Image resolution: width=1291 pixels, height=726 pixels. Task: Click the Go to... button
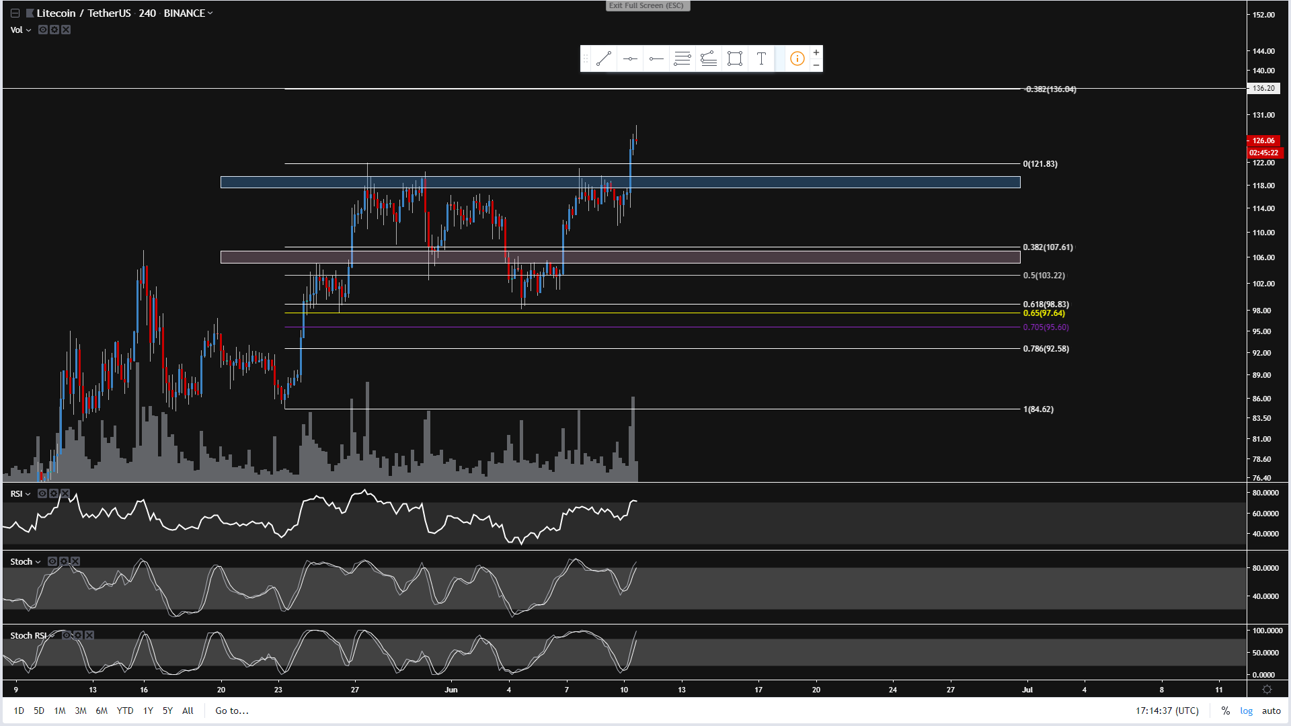(x=231, y=711)
